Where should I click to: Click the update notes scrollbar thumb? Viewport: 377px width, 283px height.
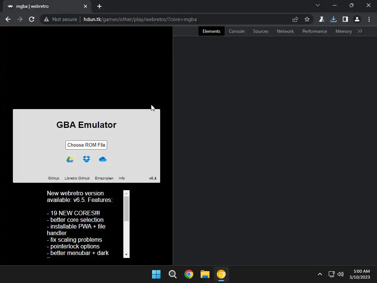(127, 209)
